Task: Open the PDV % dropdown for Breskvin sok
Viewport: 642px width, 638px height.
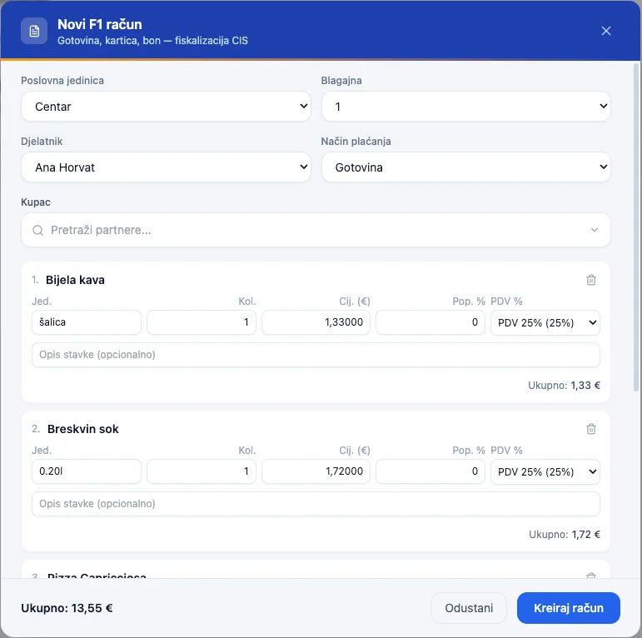Action: pyautogui.click(x=545, y=471)
